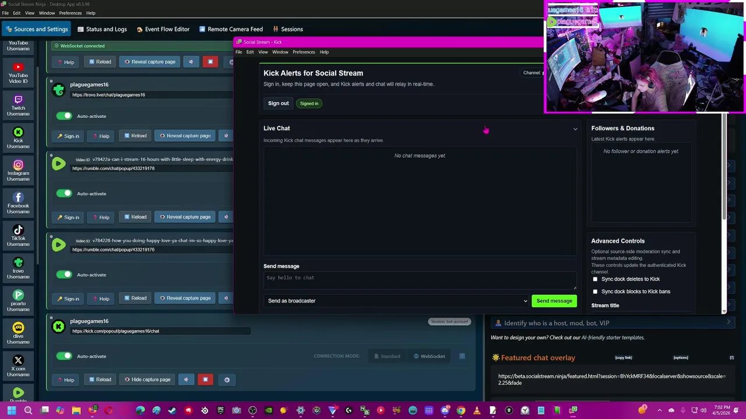The image size is (746, 419).
Task: Click options for Featured chat overlay
Action: [x=681, y=358]
